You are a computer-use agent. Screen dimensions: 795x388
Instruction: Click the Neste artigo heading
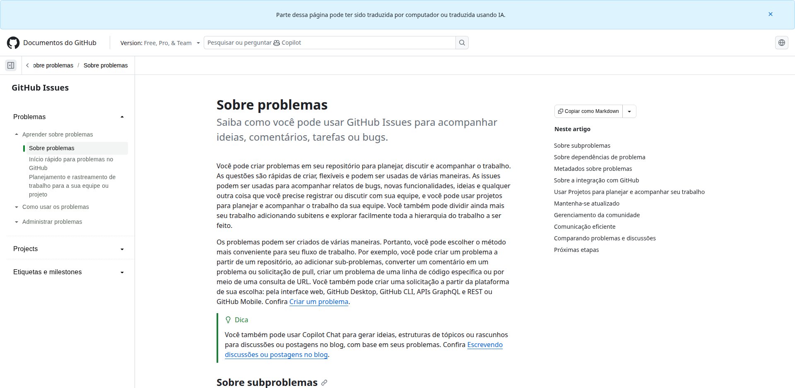pos(572,129)
